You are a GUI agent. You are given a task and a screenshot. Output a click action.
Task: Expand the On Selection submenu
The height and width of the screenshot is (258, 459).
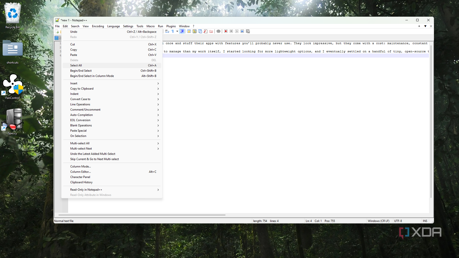pyautogui.click(x=112, y=136)
